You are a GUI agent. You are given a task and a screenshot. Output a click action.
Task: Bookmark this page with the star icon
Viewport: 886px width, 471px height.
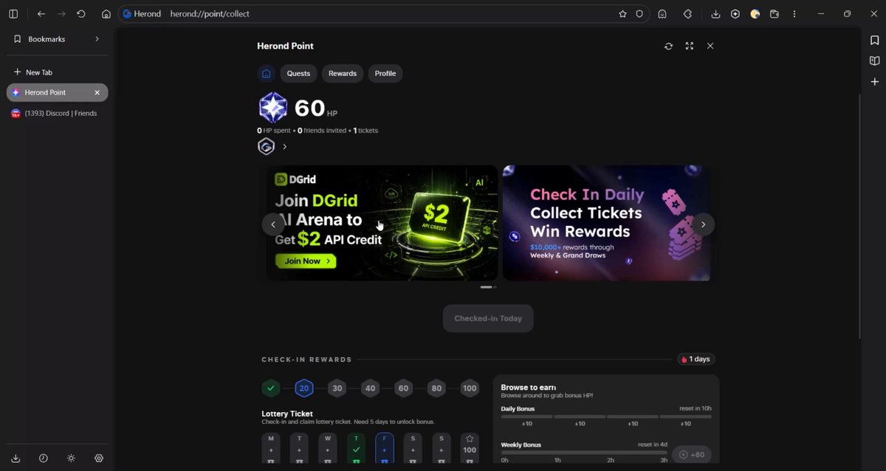622,14
